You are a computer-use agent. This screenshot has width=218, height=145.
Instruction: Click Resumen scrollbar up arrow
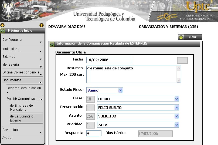179,68
